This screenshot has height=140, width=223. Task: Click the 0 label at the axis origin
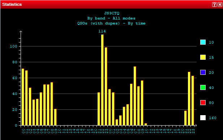(16, 125)
